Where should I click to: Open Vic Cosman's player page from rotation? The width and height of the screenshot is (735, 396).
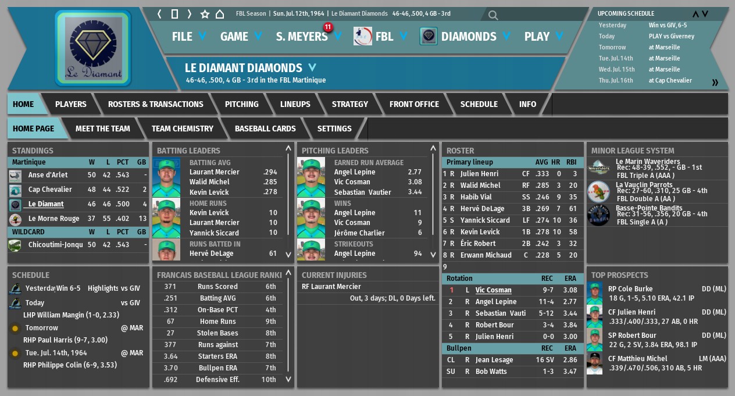tap(493, 290)
